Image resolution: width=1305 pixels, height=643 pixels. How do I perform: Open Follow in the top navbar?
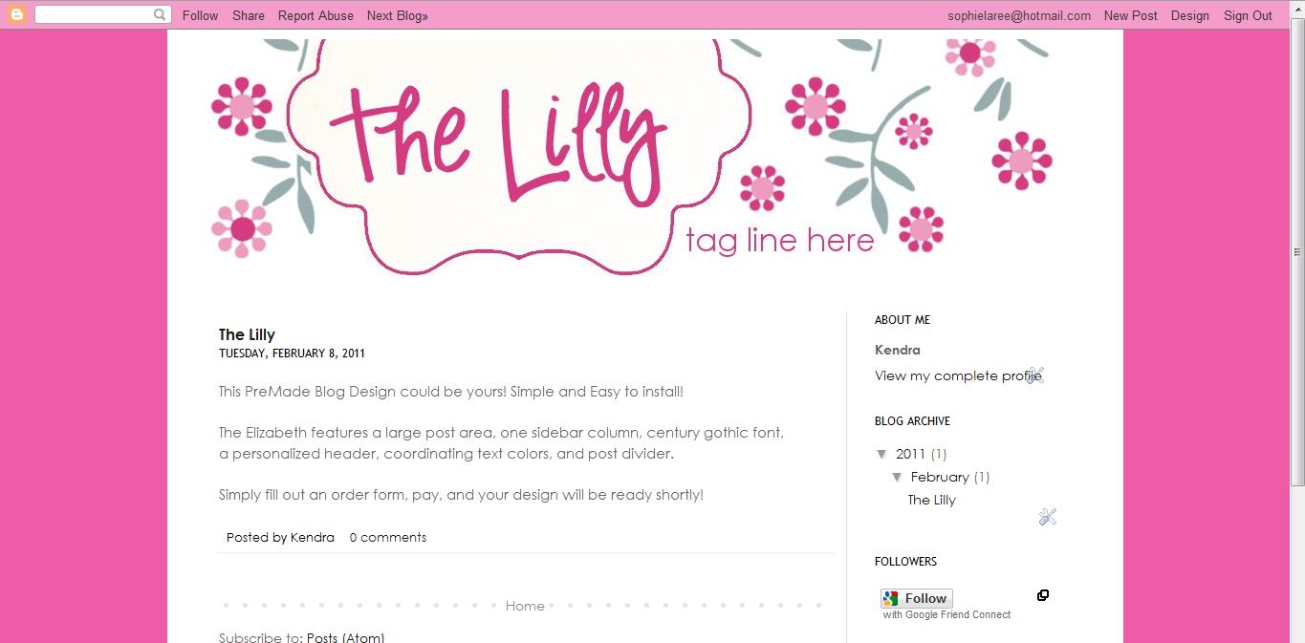coord(200,15)
